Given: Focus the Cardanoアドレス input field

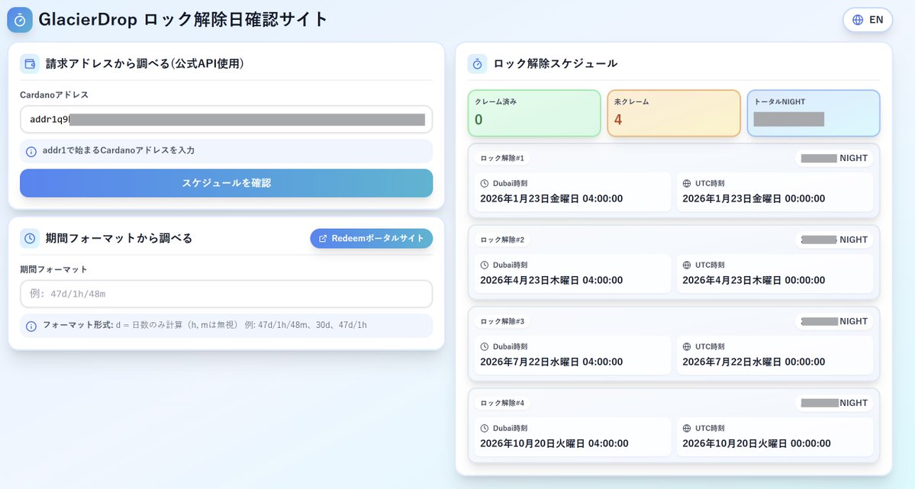Looking at the screenshot, I should click(227, 120).
